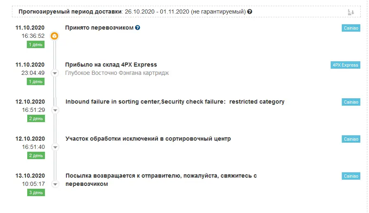Click help icon next to Принято перевозчиком
Viewport: 369px width, 213px height.
(138, 28)
